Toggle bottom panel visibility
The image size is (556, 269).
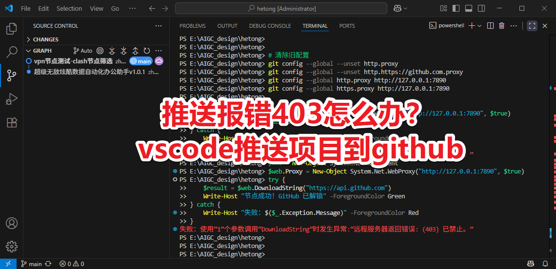tap(468, 8)
